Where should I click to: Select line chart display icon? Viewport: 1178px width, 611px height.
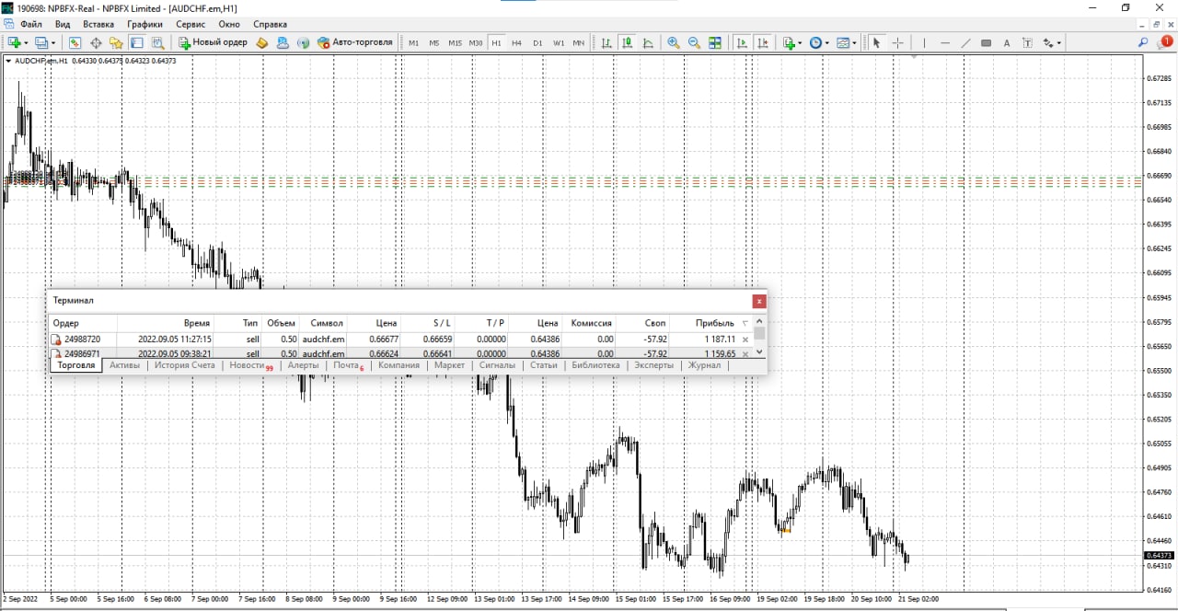point(648,42)
